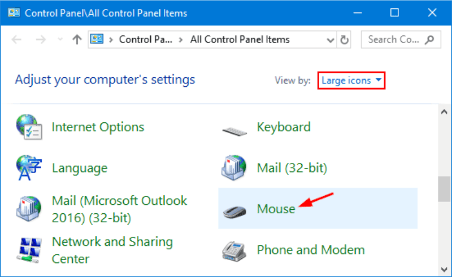Click the Keyboard icon
This screenshot has width=452, height=277.
point(233,129)
